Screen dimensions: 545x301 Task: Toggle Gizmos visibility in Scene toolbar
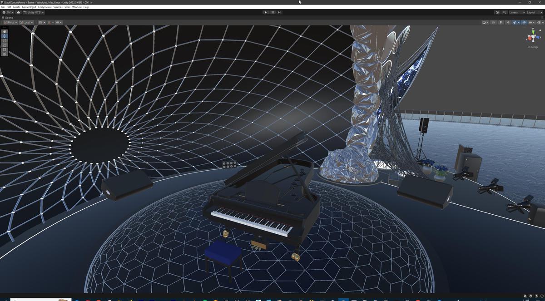539,22
